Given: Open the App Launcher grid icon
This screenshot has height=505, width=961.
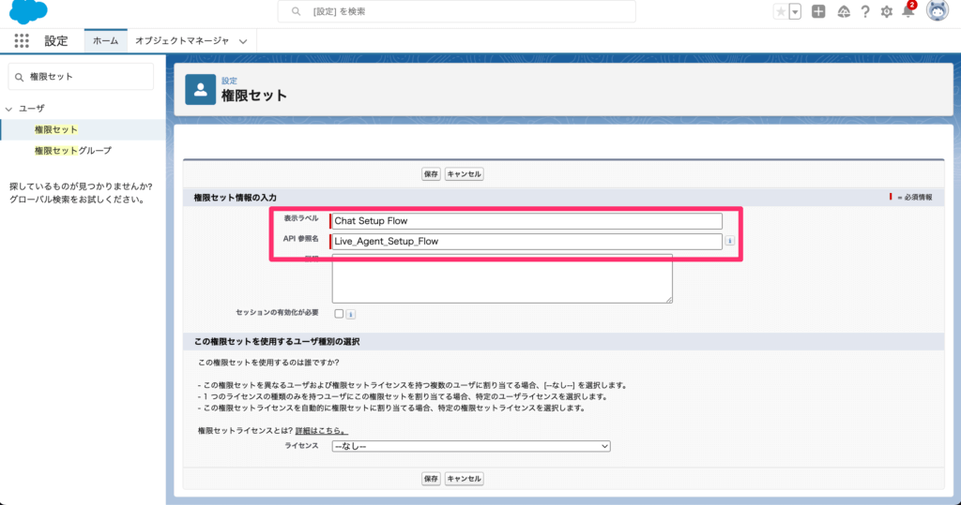Looking at the screenshot, I should click(x=22, y=41).
